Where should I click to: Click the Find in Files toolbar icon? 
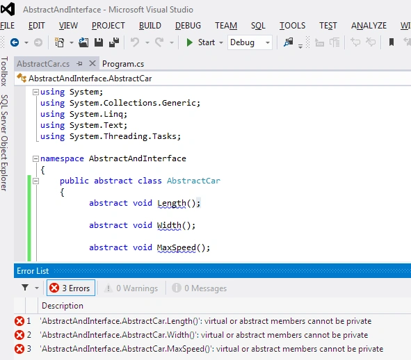click(x=289, y=42)
